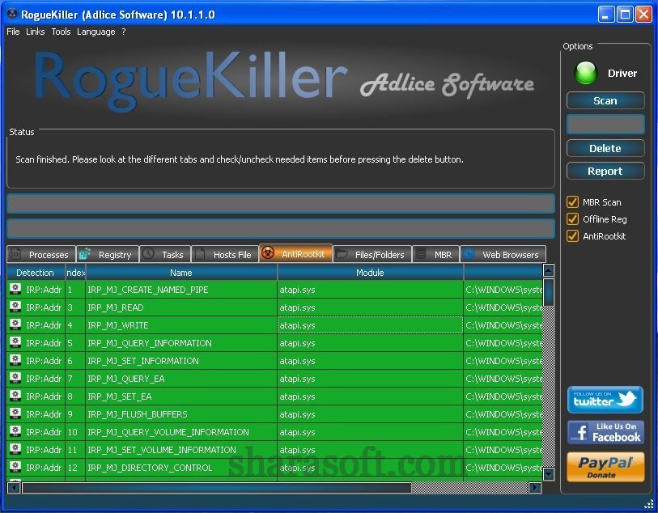Click the green Driver status light
The image size is (658, 513).
(585, 73)
